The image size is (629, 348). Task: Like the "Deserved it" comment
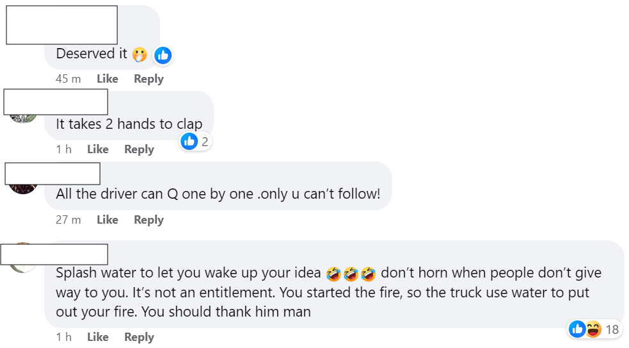[107, 79]
